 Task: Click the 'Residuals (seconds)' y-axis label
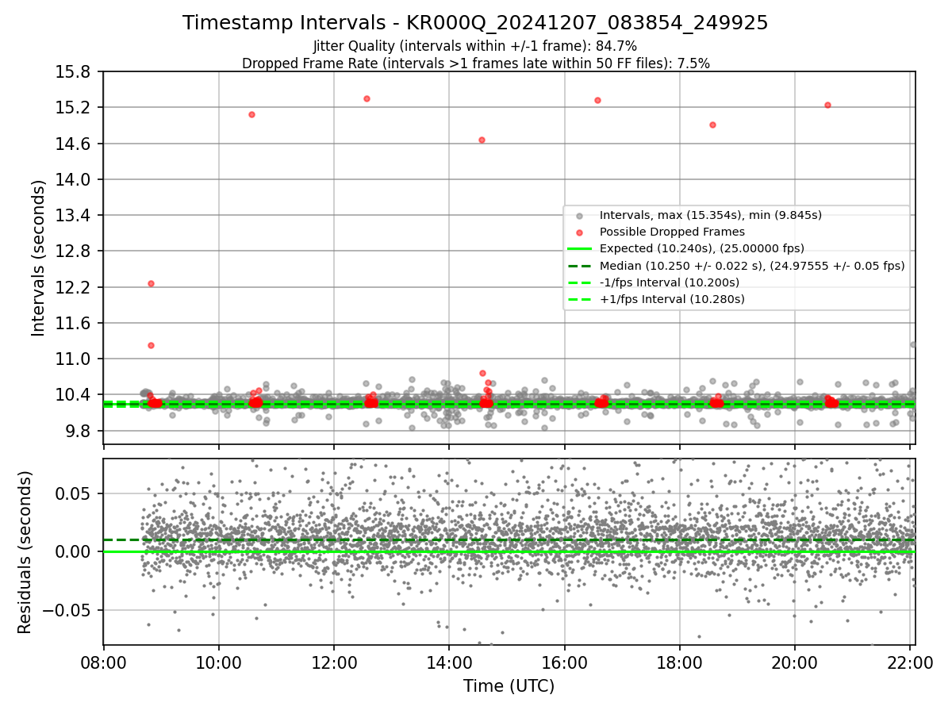click(x=25, y=552)
